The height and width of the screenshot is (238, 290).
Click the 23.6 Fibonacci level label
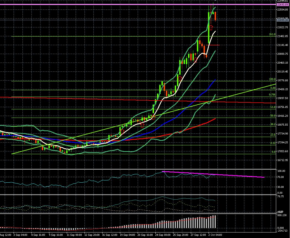273,135
